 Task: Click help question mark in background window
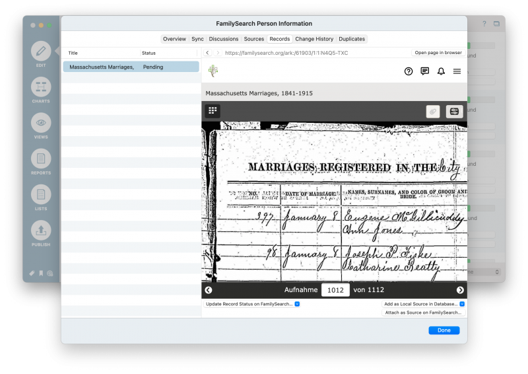(x=484, y=24)
